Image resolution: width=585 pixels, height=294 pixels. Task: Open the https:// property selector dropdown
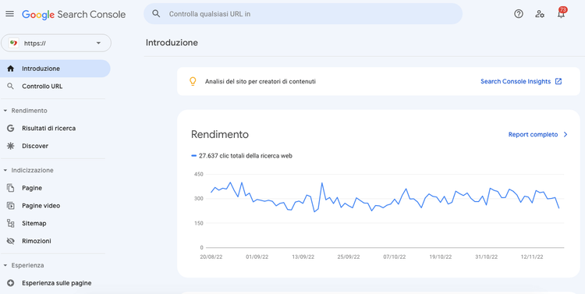pos(56,43)
